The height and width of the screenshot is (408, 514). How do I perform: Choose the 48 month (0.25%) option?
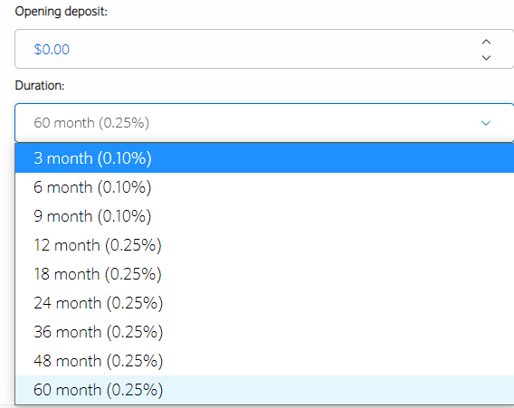[264, 360]
